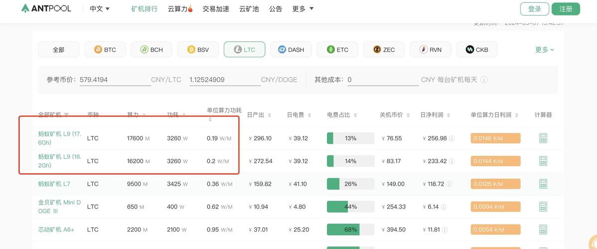This screenshot has width=597, height=249.
Task: Click the AntPool logo
Action: 46,8
